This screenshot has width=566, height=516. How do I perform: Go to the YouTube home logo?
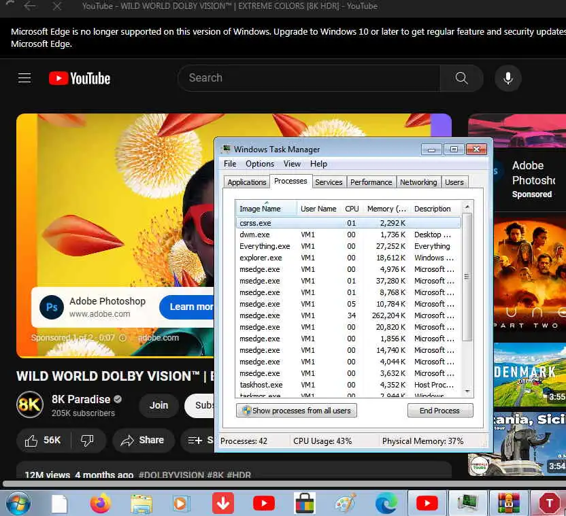tap(80, 78)
